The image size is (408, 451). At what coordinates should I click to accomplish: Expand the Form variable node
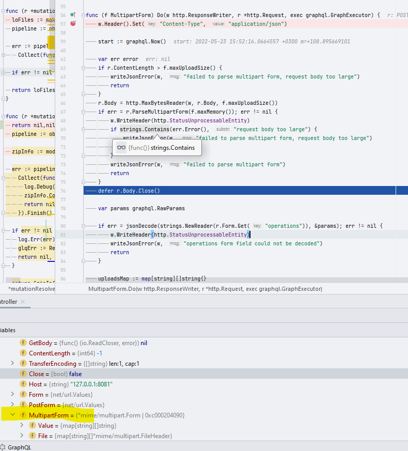click(12, 394)
